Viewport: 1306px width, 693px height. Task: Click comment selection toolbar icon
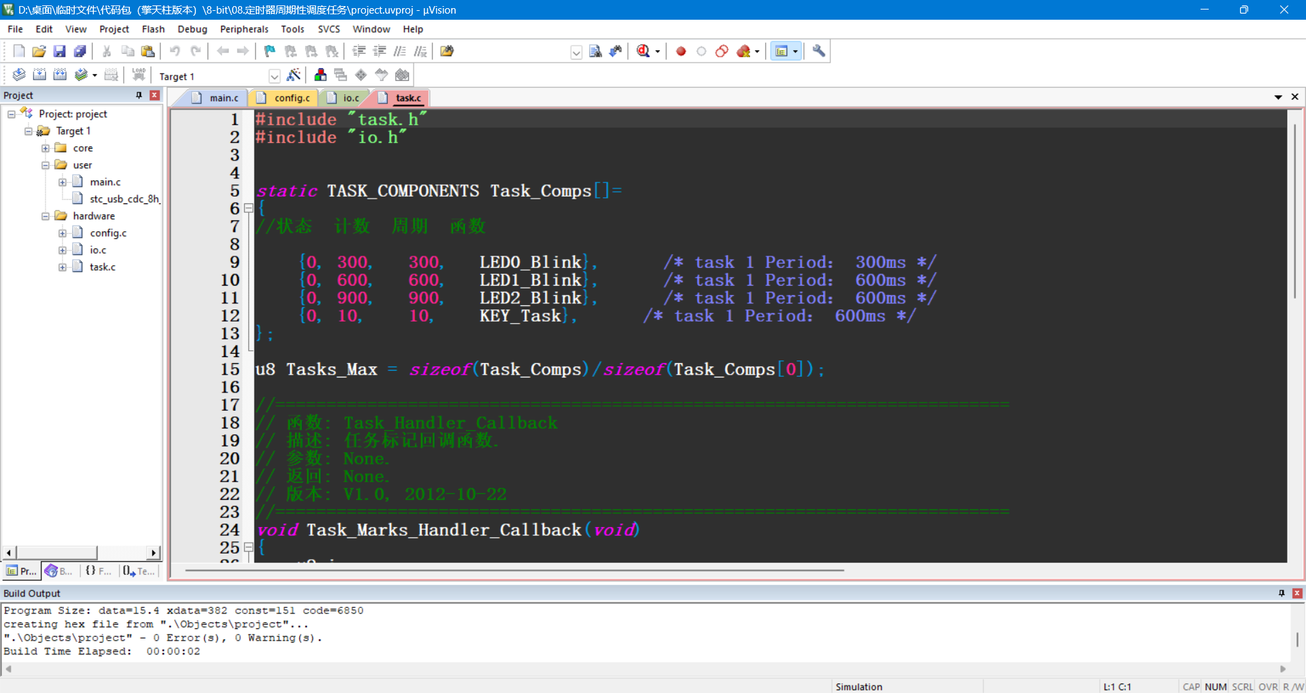pyautogui.click(x=400, y=51)
